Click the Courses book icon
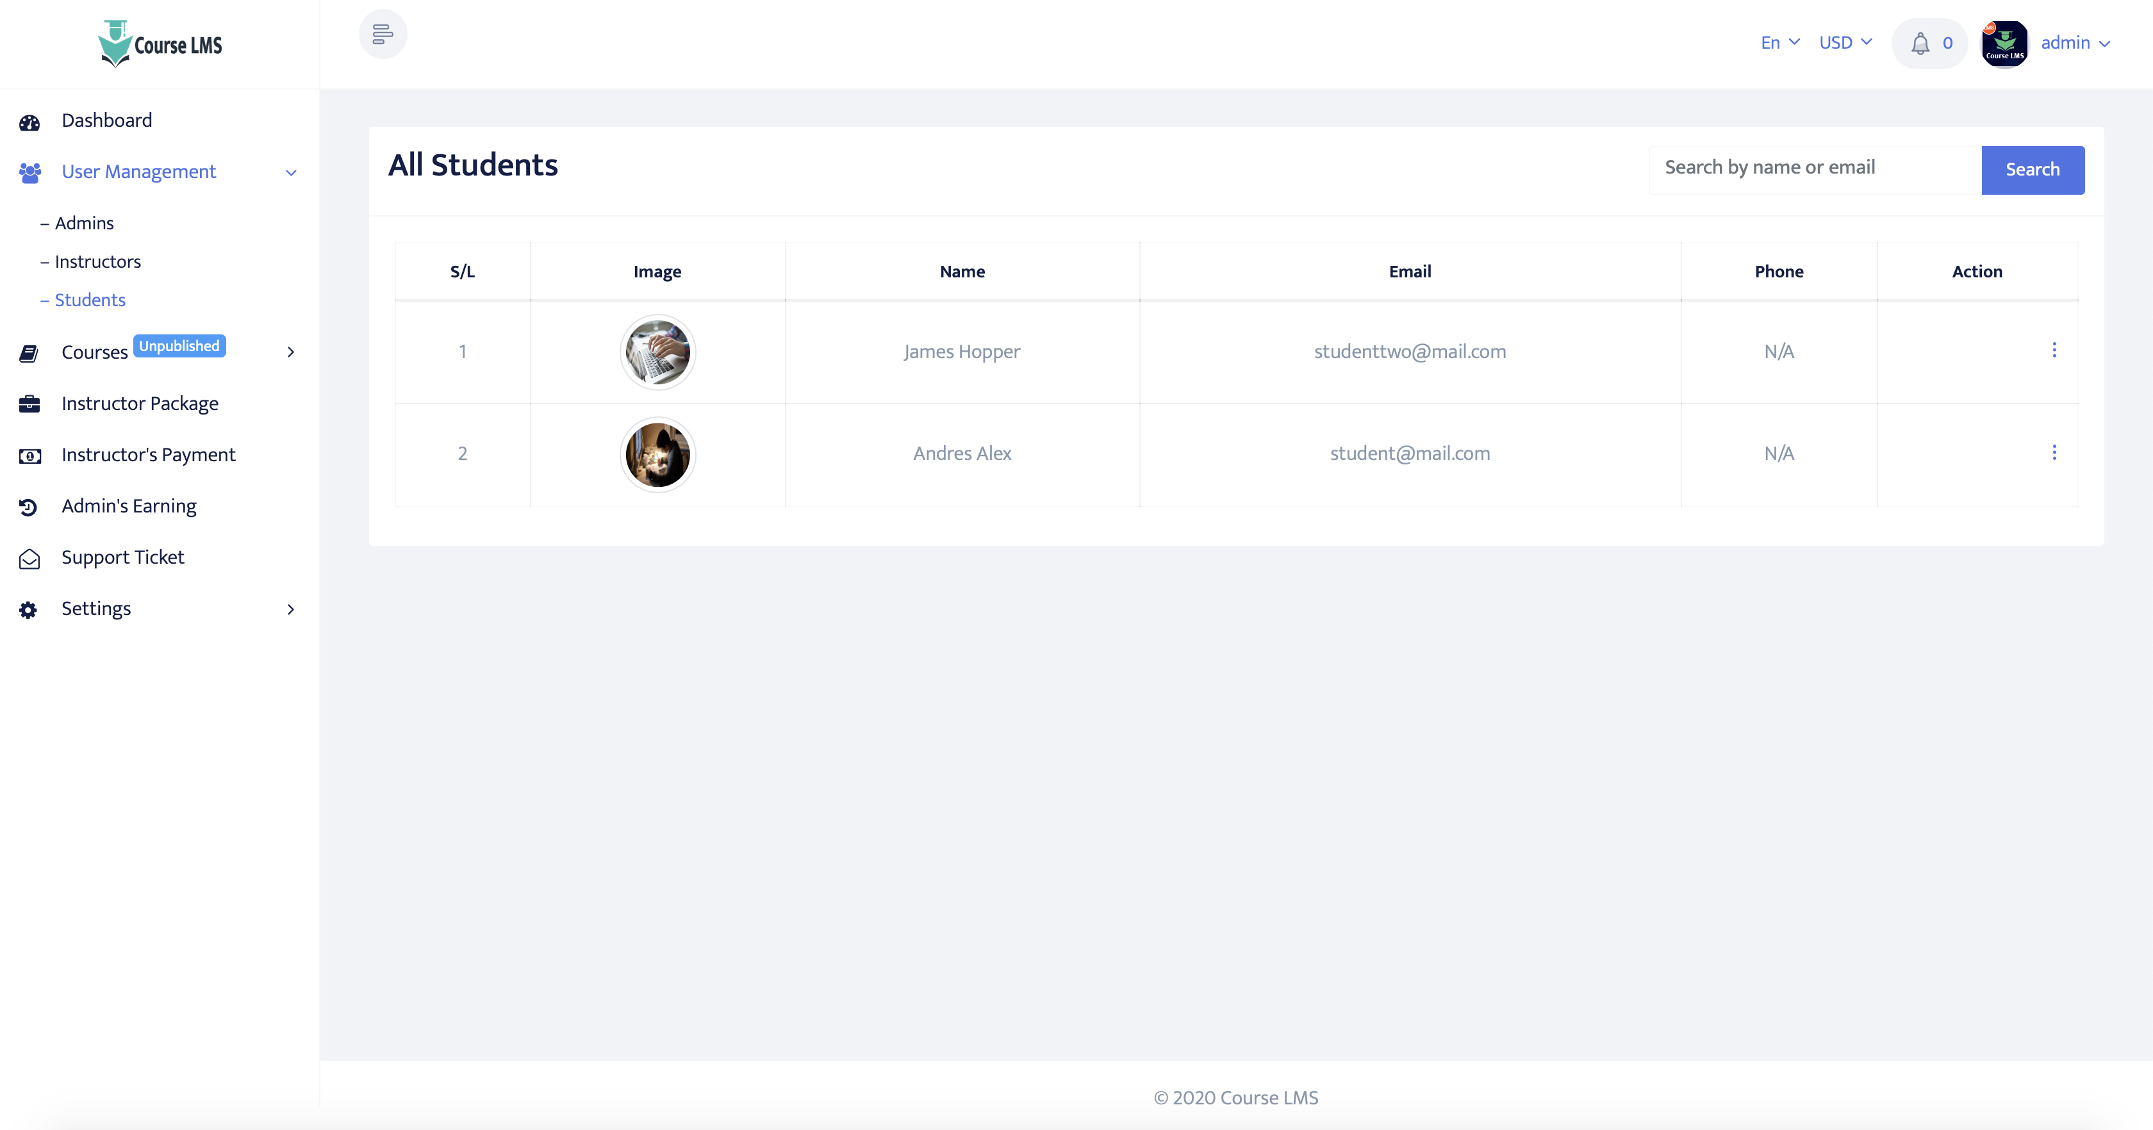This screenshot has height=1130, width=2153. tap(29, 353)
